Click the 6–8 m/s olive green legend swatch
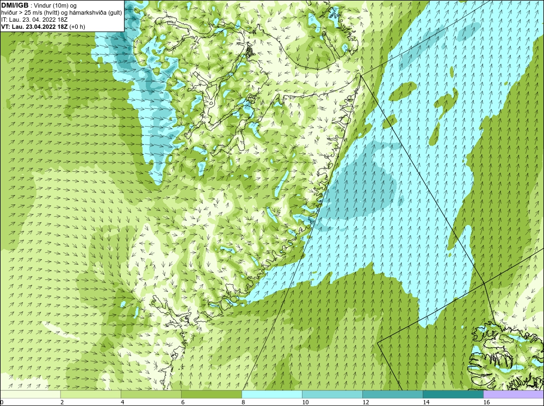This screenshot has width=544, height=406. point(212,394)
